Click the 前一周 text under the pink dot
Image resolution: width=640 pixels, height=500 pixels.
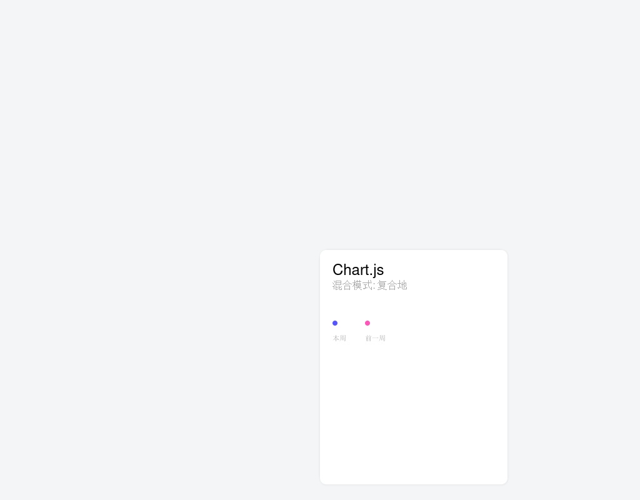coord(376,338)
